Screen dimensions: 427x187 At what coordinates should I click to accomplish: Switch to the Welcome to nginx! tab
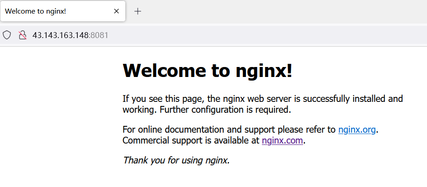click(x=62, y=11)
